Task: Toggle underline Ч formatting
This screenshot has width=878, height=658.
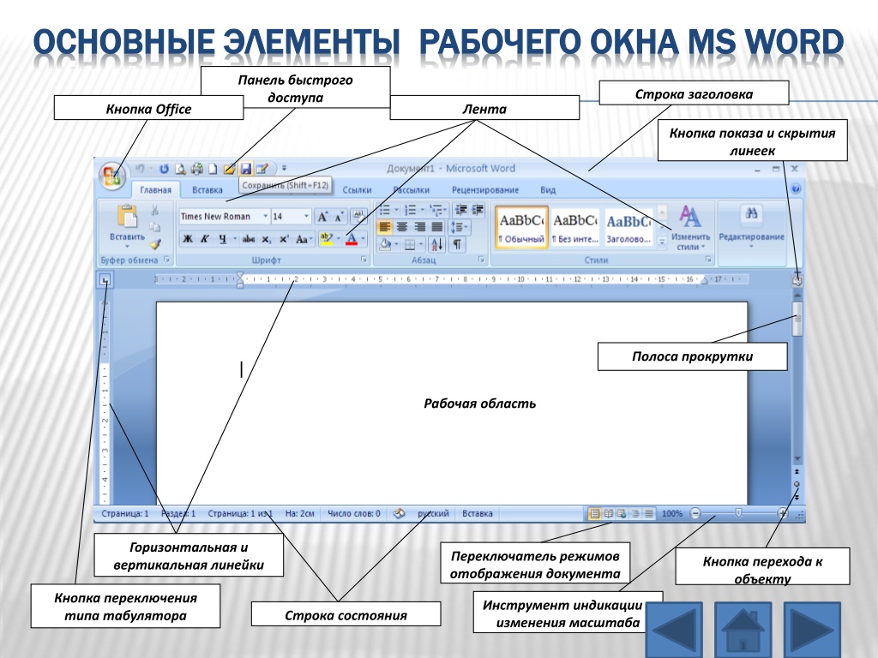Action: pyautogui.click(x=222, y=239)
